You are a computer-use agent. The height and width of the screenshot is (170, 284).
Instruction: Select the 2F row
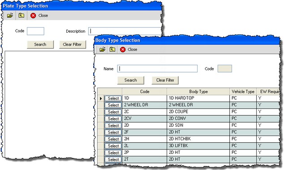pyautogui.click(x=113, y=132)
